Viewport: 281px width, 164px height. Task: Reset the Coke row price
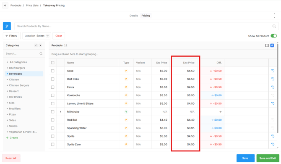pyautogui.click(x=273, y=71)
